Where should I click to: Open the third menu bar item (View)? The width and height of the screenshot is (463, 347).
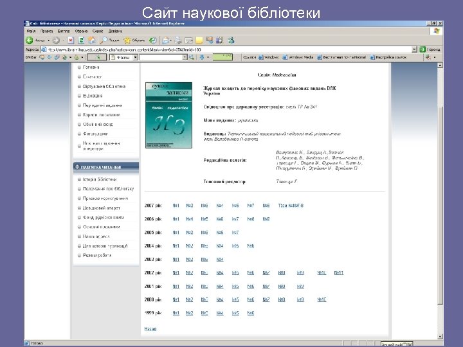[64, 31]
